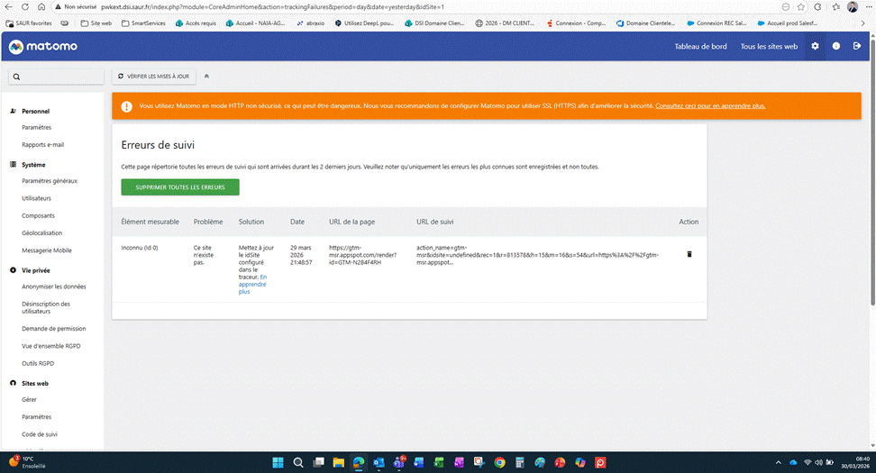Open Tous les sites web menu
Viewport: 876px width, 473px height.
pyautogui.click(x=769, y=46)
